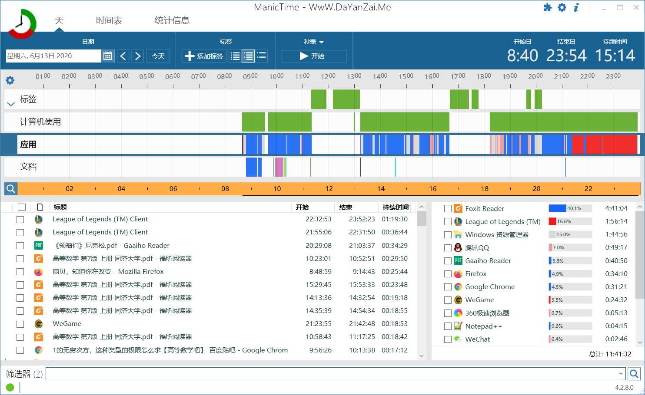Open the calendar date picker

pos(108,56)
